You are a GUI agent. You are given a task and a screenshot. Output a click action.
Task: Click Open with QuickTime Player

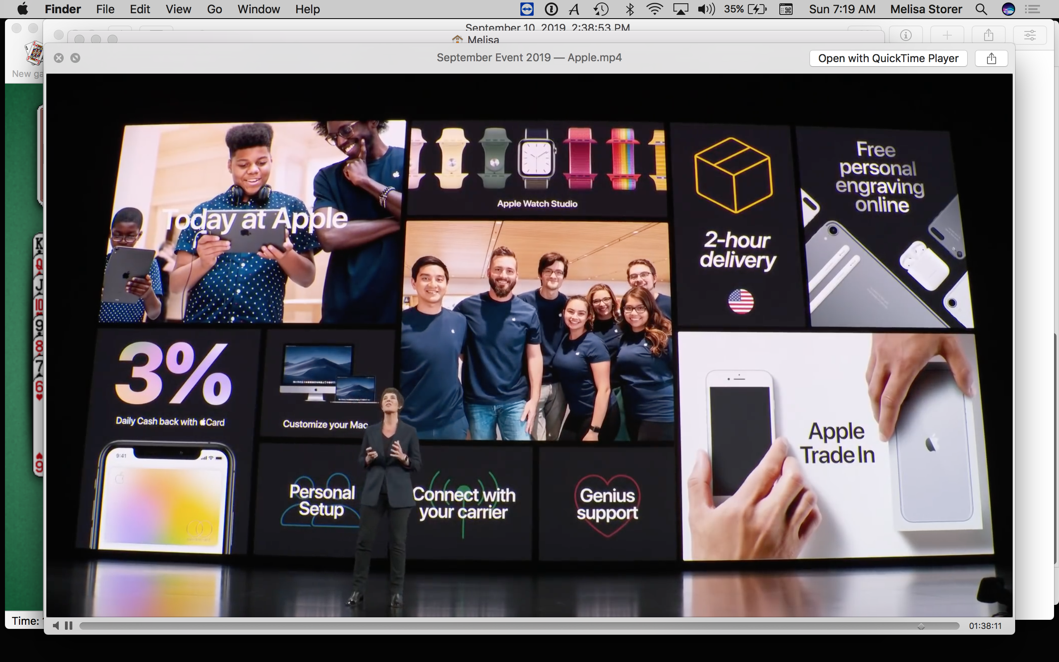point(888,58)
